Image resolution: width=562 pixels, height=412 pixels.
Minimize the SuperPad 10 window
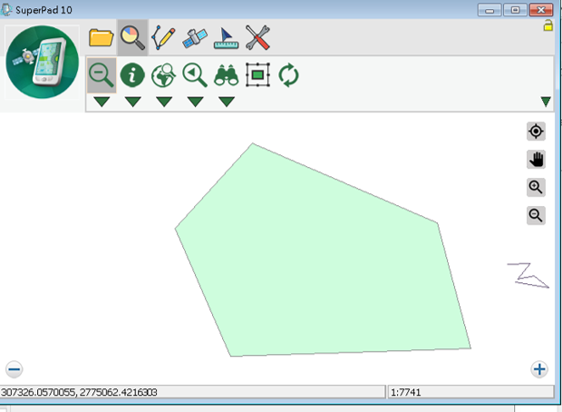point(489,10)
